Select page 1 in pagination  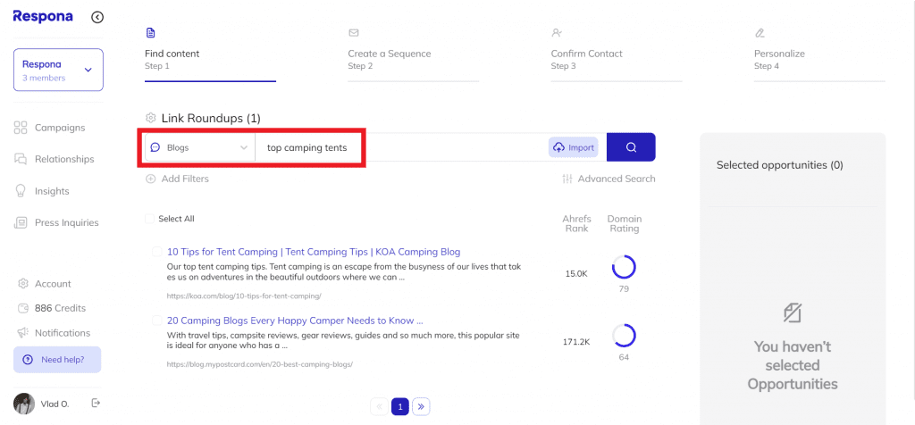click(x=399, y=407)
